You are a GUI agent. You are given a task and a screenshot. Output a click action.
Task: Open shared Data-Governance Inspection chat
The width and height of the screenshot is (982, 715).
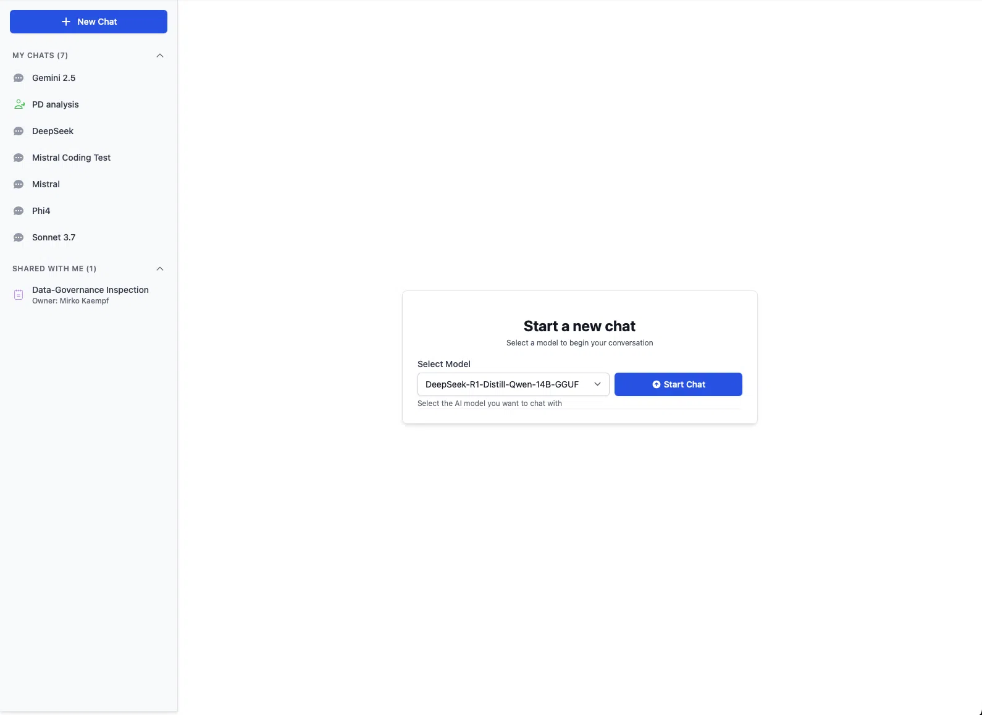point(90,290)
